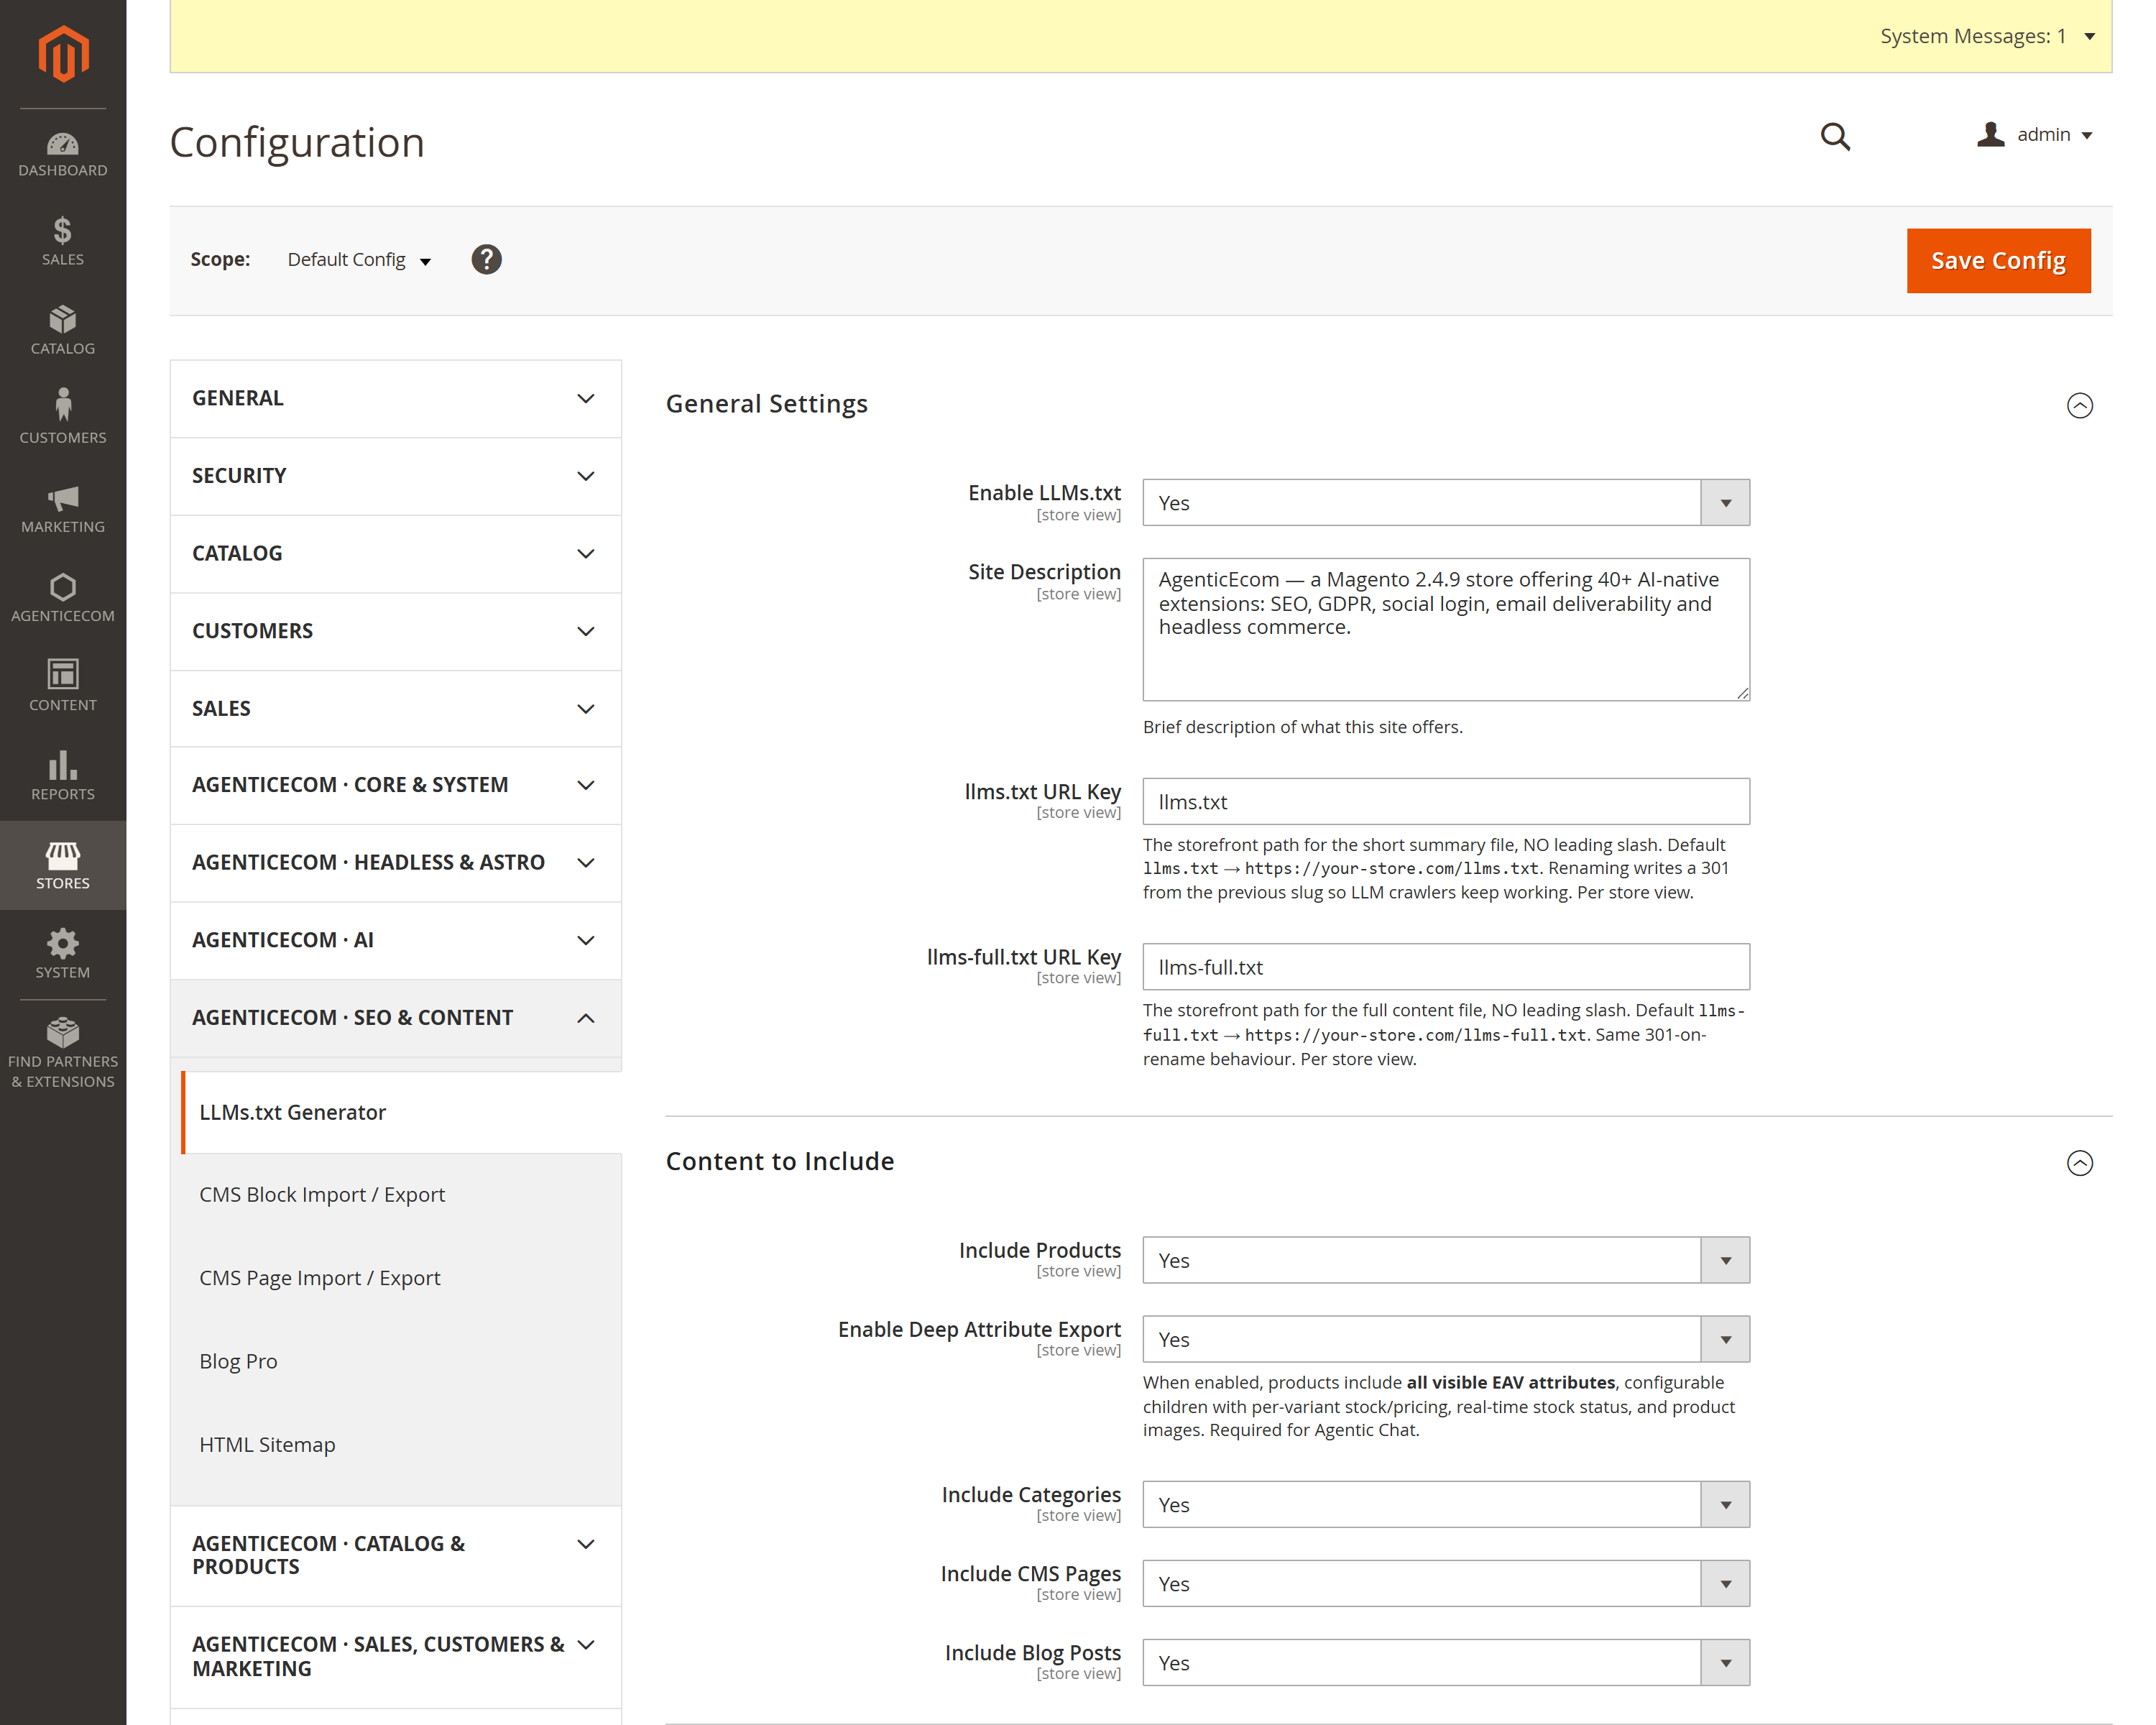Expand AGENTICECOM · HEADLESS & ASTRO tab
2156x1725 pixels.
coord(396,863)
